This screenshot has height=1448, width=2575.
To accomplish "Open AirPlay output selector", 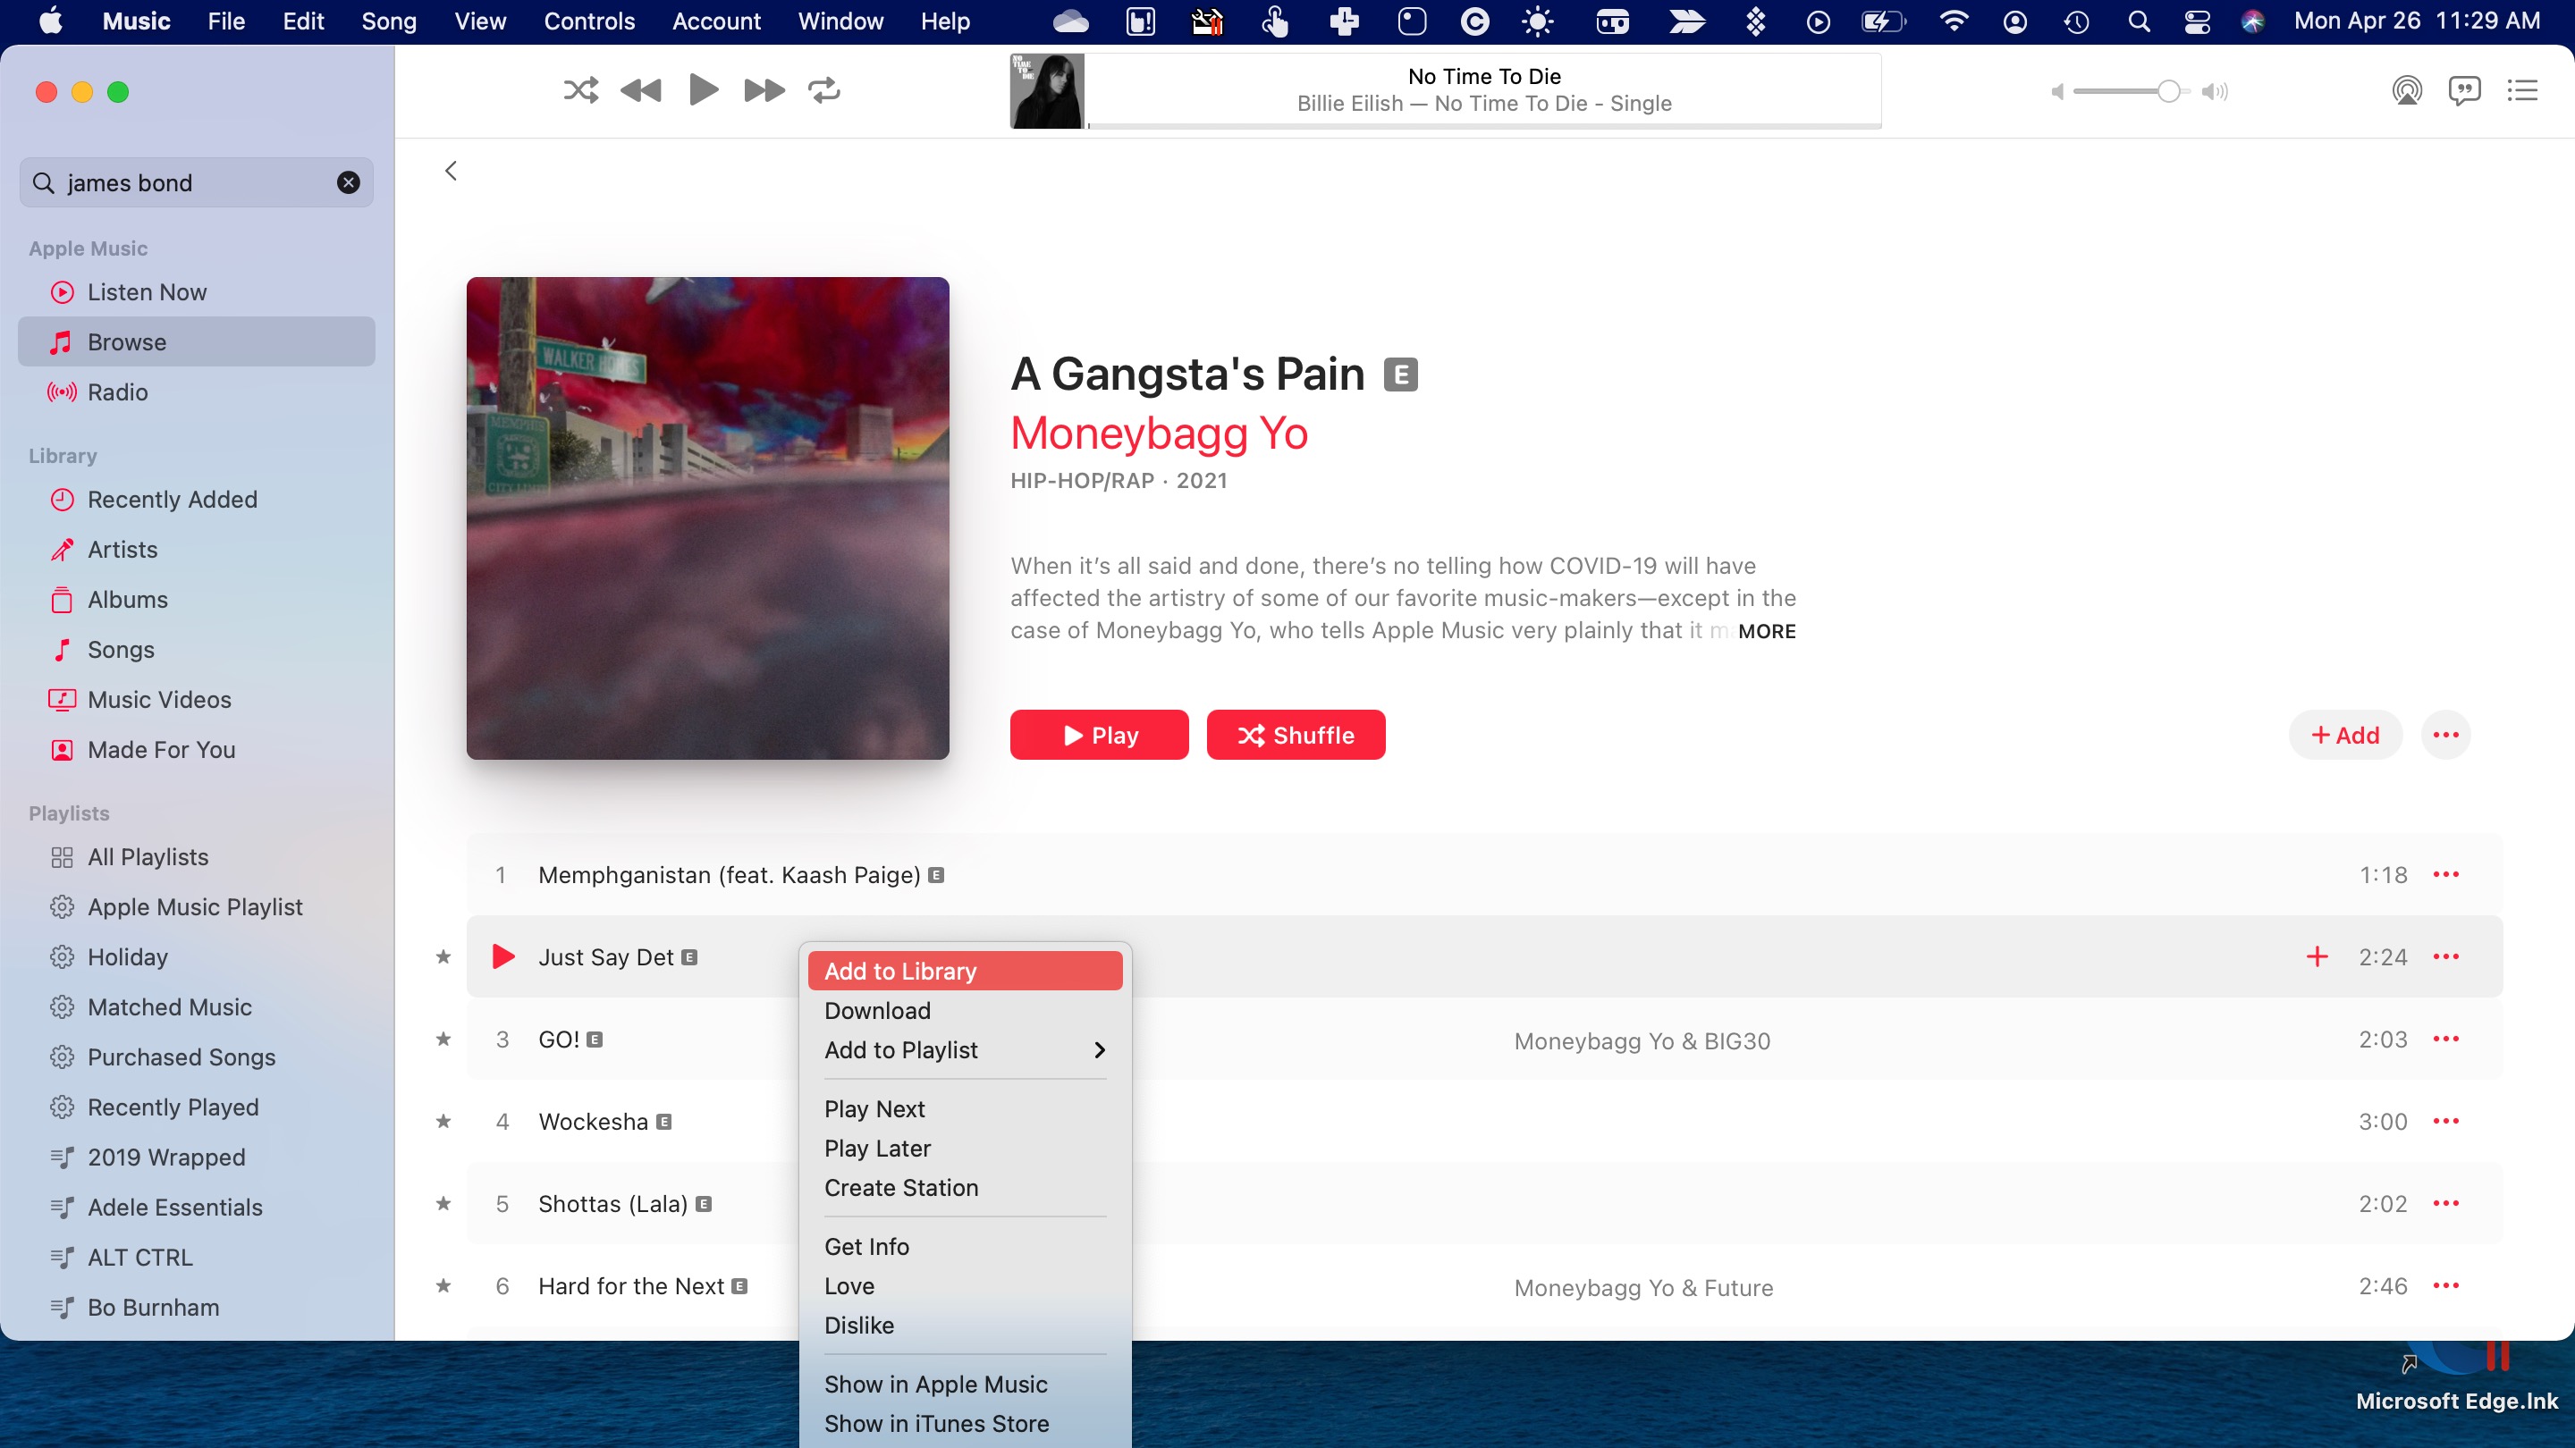I will [x=2407, y=91].
